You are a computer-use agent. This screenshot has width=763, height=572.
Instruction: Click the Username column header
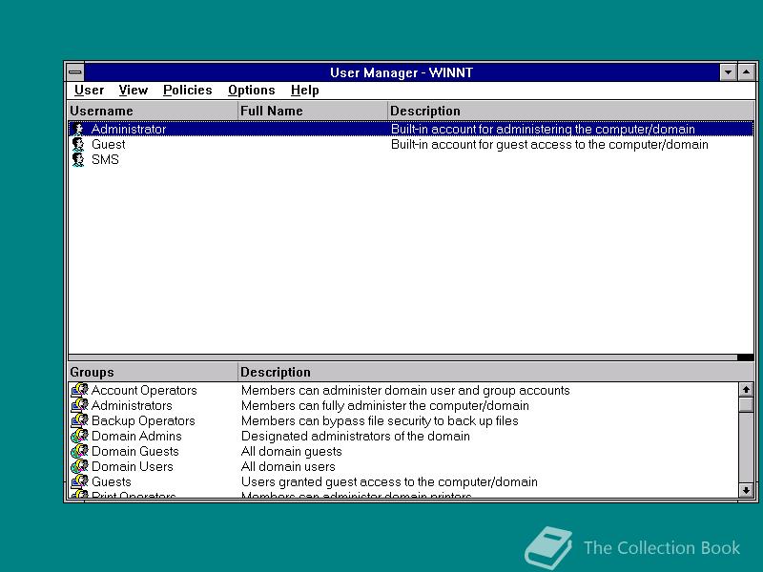(153, 111)
